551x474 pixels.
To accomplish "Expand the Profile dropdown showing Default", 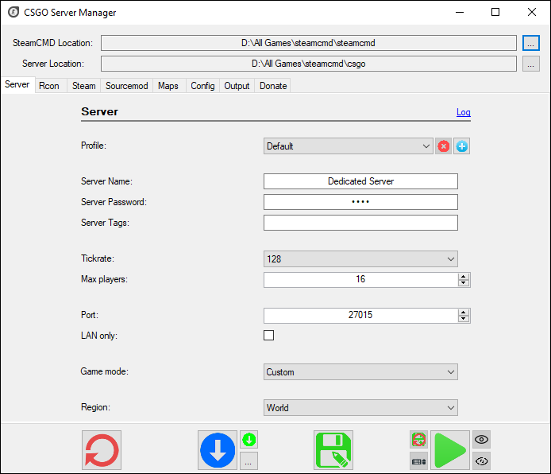I will click(x=349, y=146).
